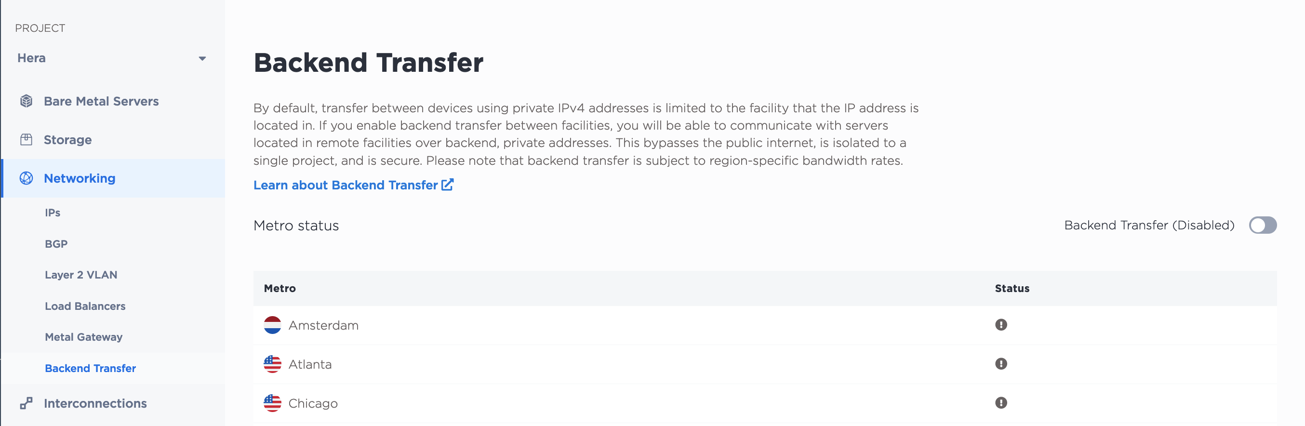Open Learn about Backend Transfer link
The image size is (1305, 426).
tap(346, 186)
